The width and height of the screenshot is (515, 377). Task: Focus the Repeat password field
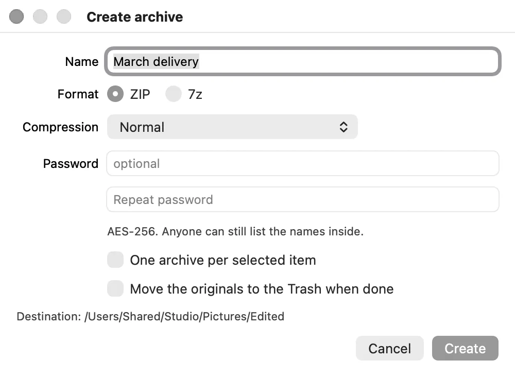click(302, 199)
